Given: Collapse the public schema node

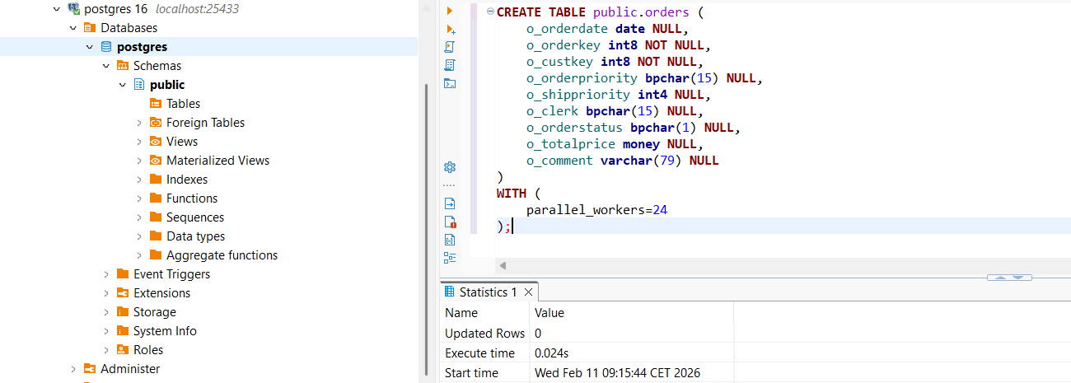Looking at the screenshot, I should coord(123,85).
